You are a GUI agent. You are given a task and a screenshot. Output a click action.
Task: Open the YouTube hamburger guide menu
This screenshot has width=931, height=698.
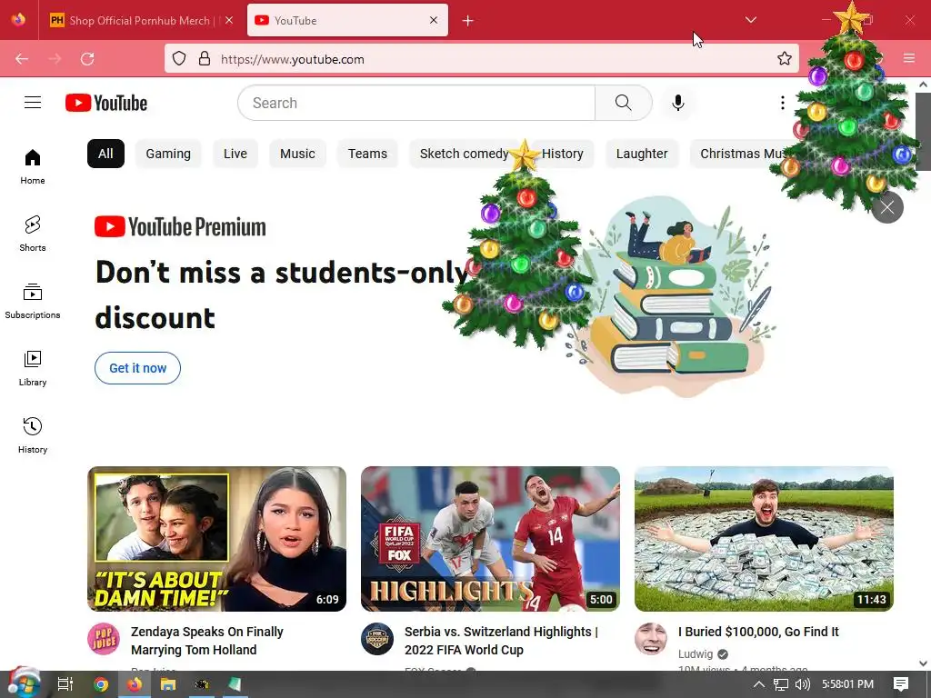tap(33, 103)
